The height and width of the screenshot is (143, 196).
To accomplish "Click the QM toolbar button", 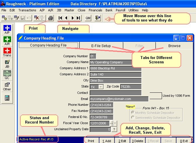I will coord(88,18).
